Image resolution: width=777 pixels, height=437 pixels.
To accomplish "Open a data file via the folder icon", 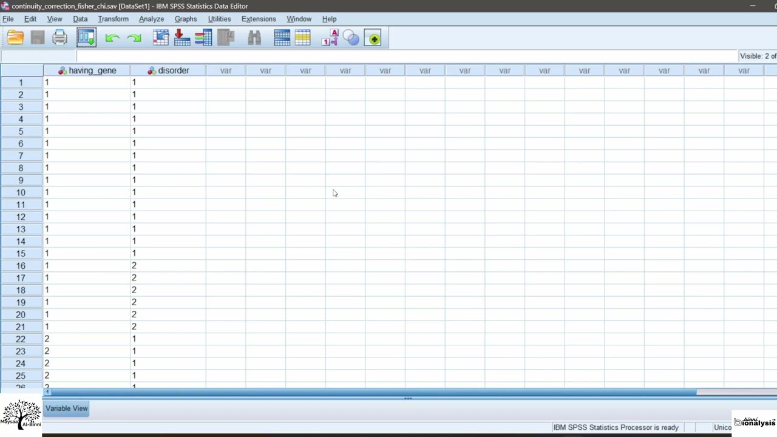I will click(x=15, y=38).
